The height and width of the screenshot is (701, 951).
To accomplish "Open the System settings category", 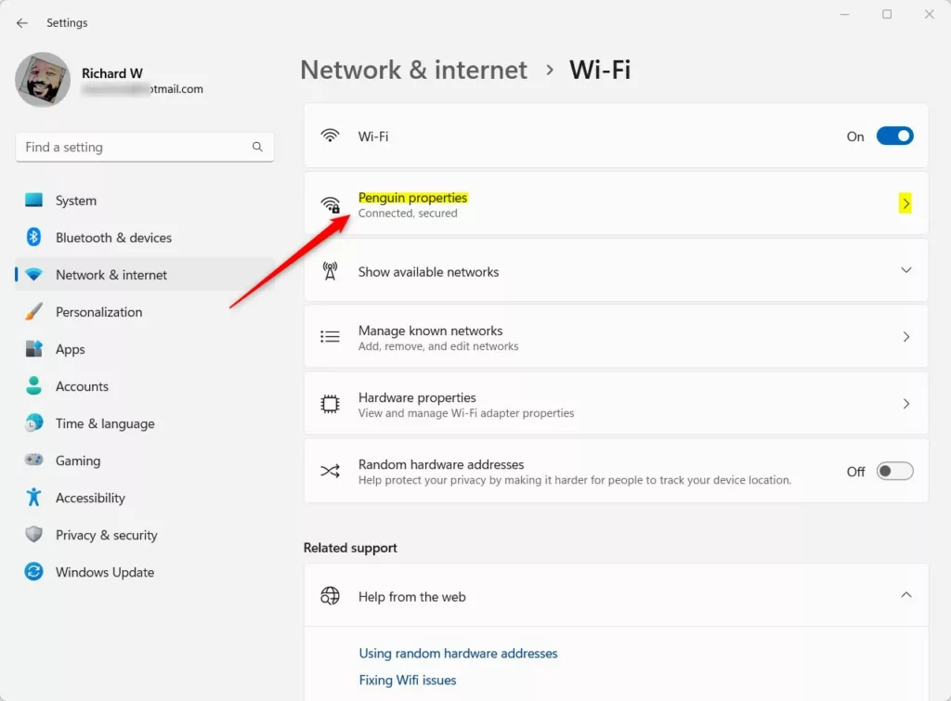I will point(75,201).
